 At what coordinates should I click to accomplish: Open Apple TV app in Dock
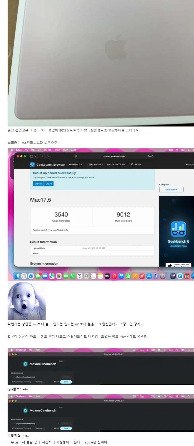pyautogui.click(x=107, y=276)
